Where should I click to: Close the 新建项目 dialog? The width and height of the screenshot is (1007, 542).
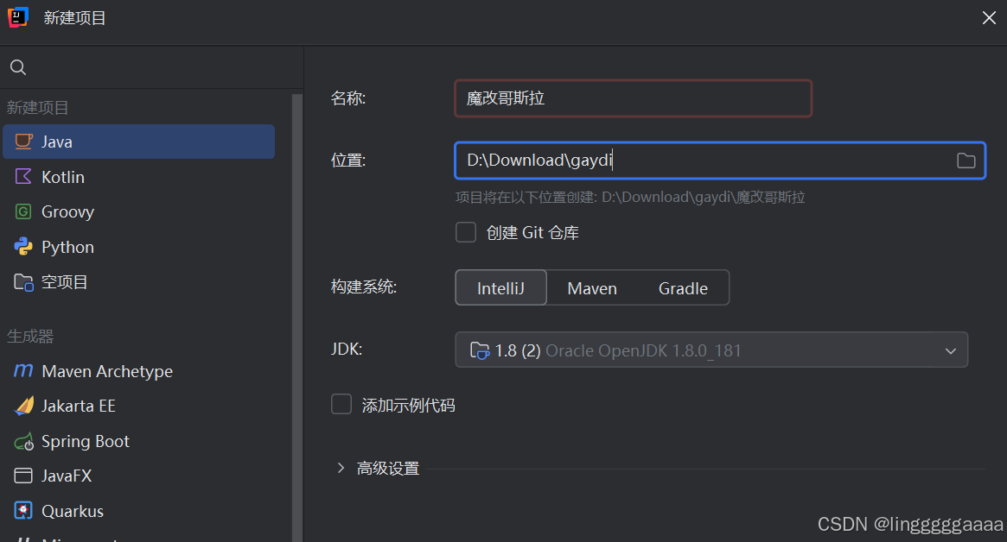[989, 17]
